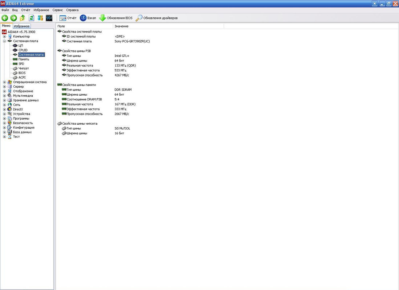
Task: Collapse the Системная плата parent node
Action: point(4,41)
